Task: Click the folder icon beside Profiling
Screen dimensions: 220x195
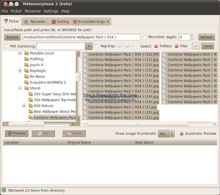Action: [26, 59]
